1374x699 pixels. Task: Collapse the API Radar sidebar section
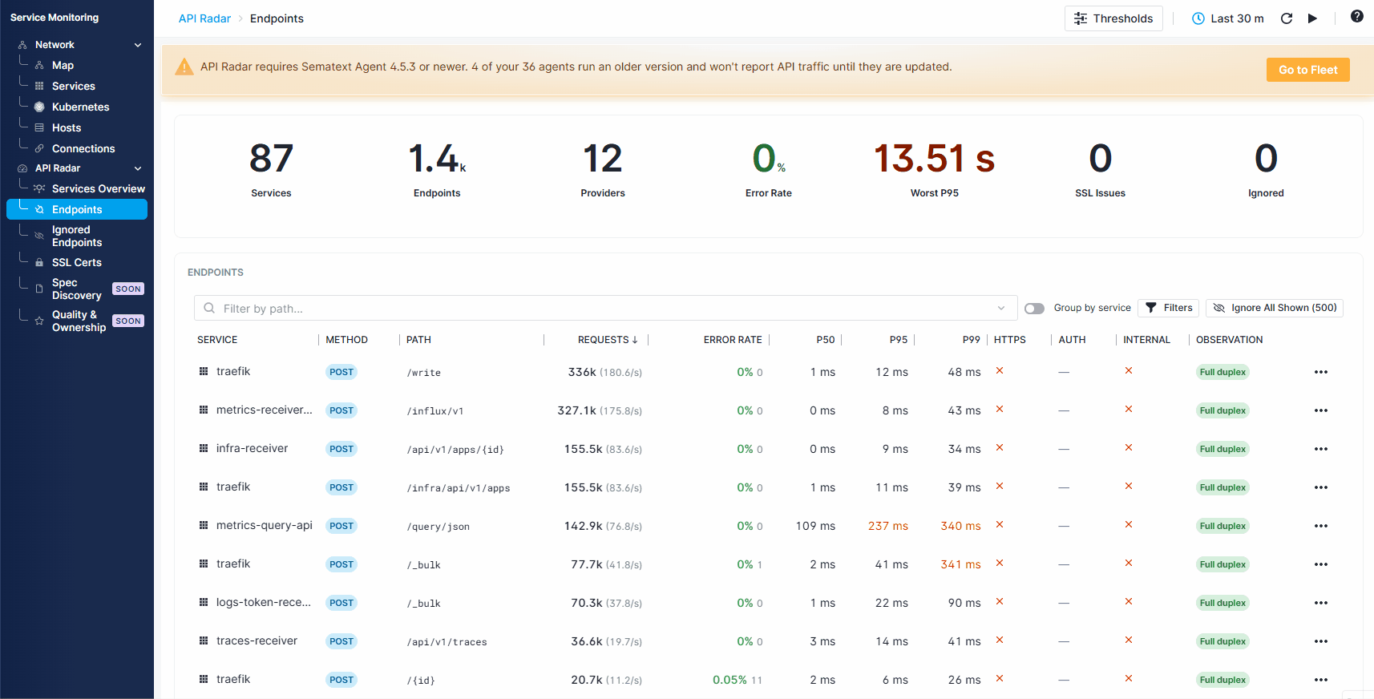pyautogui.click(x=138, y=168)
